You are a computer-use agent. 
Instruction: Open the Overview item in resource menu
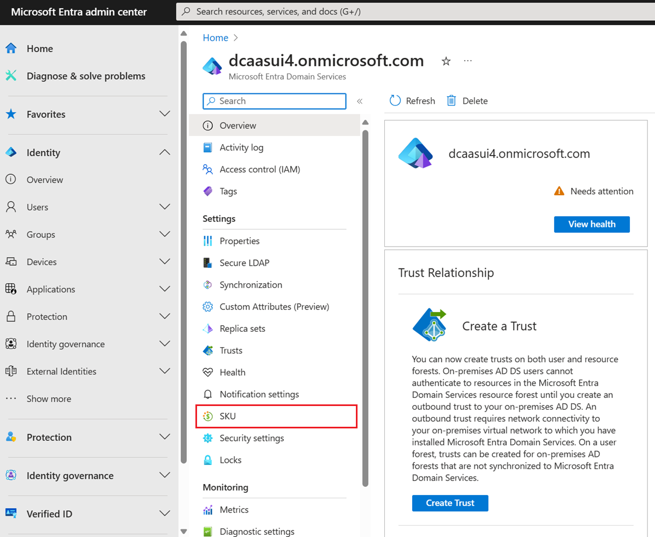point(275,126)
